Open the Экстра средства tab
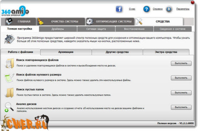 [x=166, y=52]
